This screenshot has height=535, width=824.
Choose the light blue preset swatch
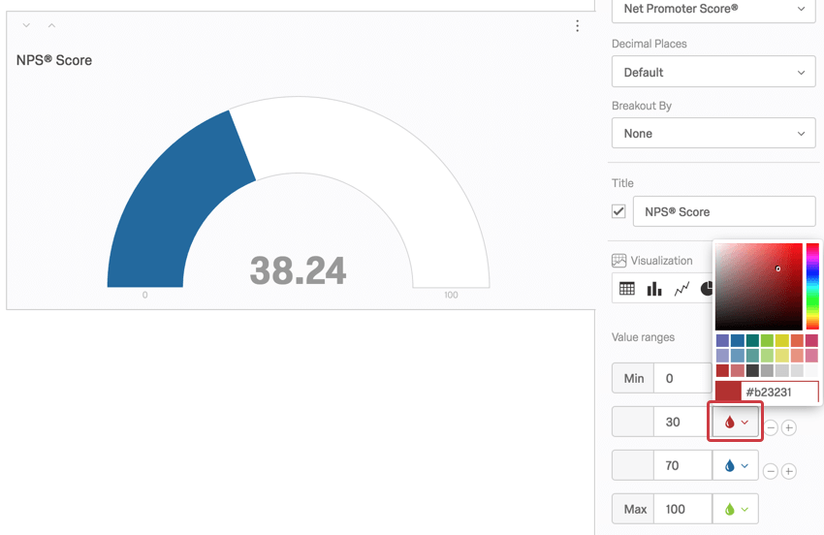pyautogui.click(x=738, y=356)
